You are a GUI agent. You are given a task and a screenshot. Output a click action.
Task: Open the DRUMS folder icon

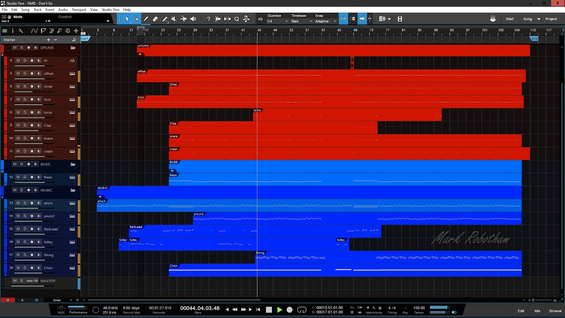pos(73,48)
